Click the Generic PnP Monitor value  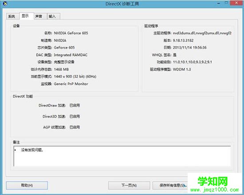tap(71, 84)
